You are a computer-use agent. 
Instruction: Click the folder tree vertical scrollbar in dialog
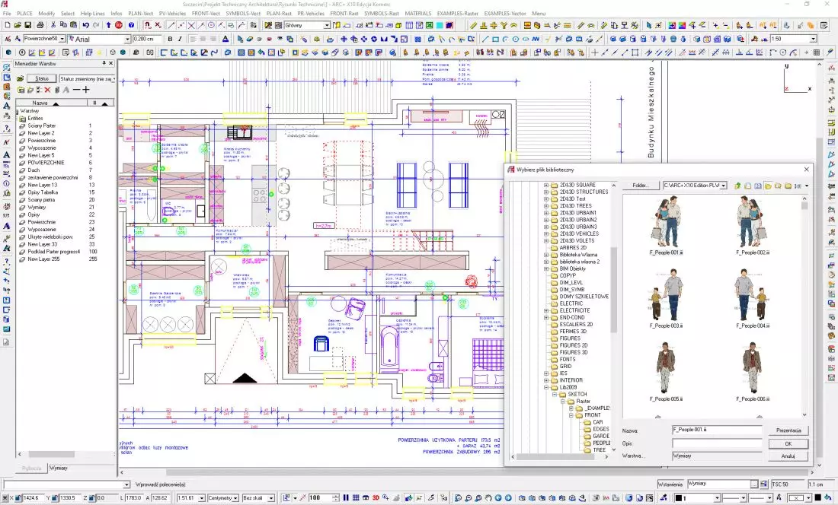pyautogui.click(x=613, y=289)
